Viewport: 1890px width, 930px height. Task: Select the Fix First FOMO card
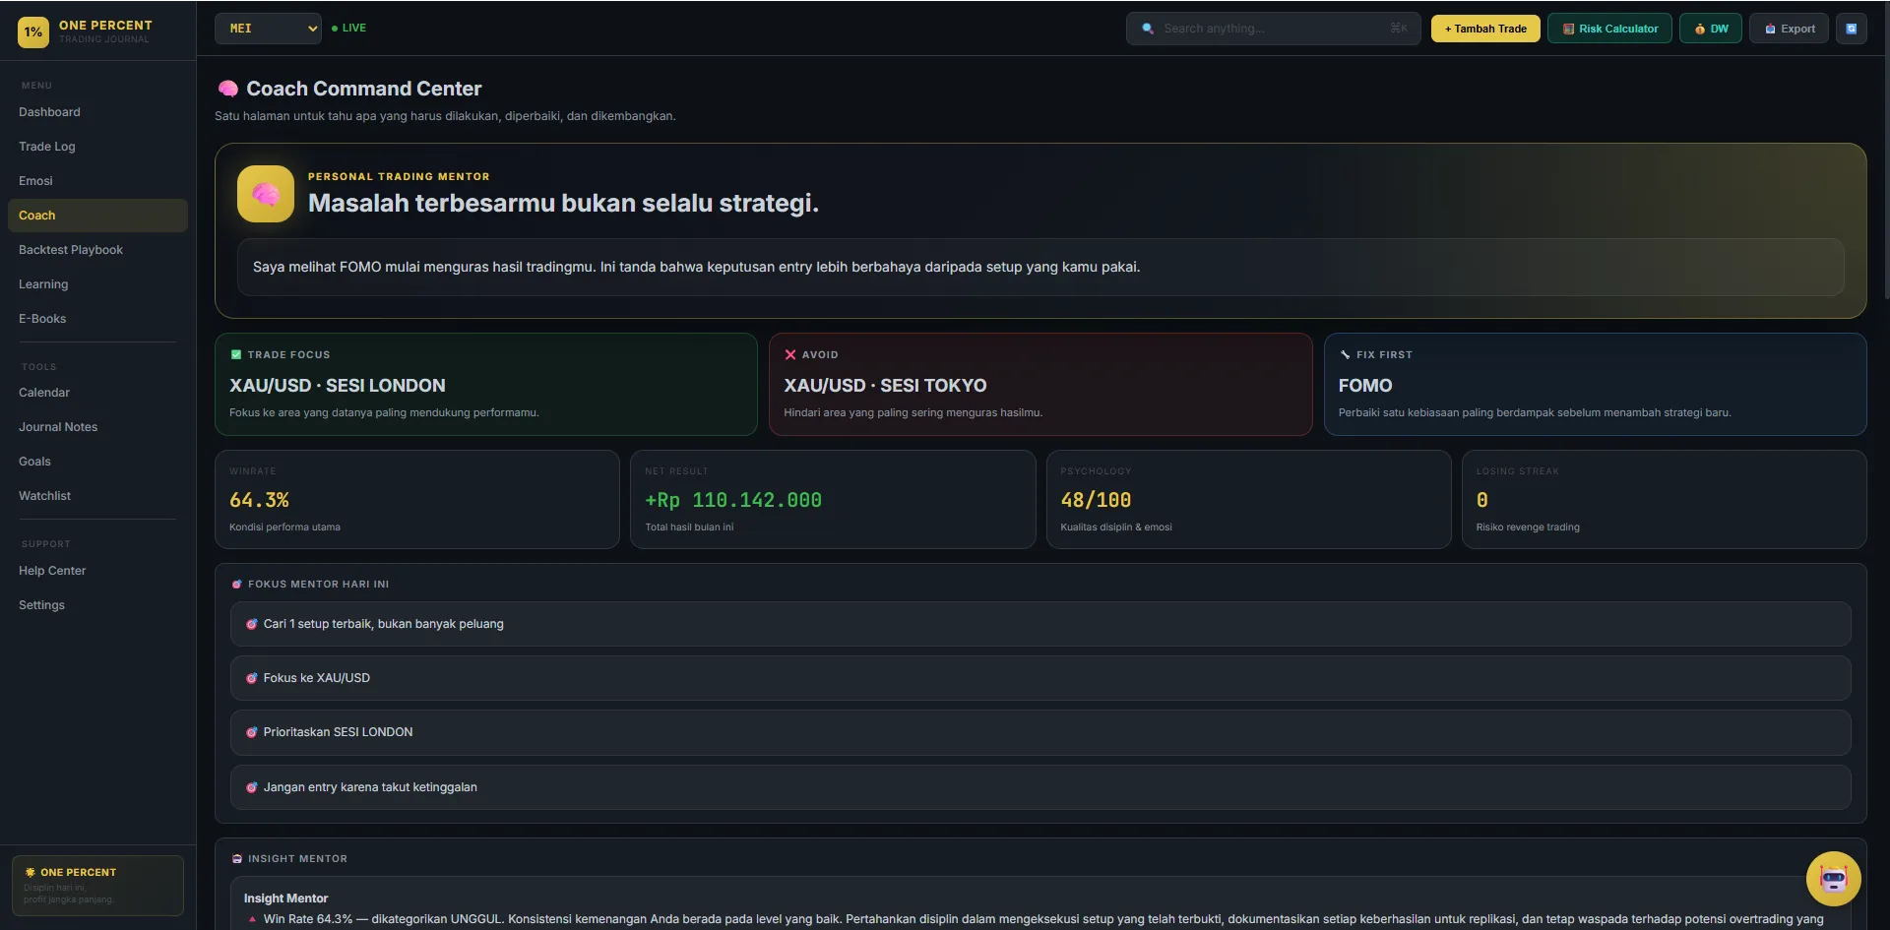point(1595,385)
